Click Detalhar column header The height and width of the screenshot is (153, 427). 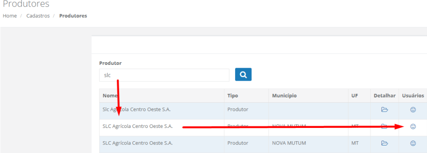pos(385,96)
